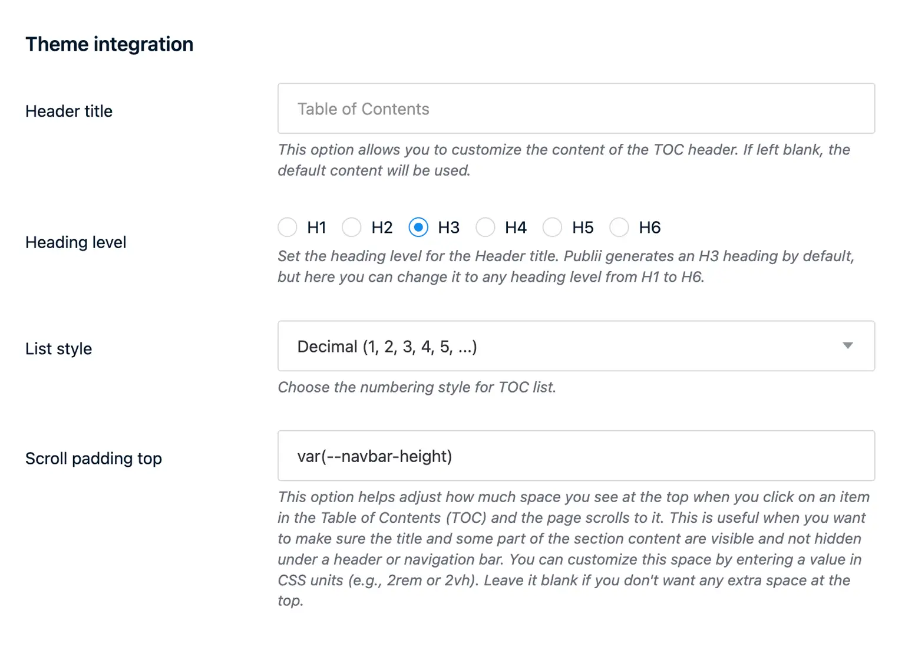905x653 pixels.
Task: Select the H4 heading level radio button
Action: 485,227
